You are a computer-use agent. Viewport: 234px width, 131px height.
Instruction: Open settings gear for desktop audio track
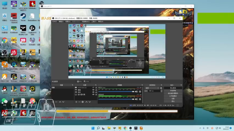click(x=140, y=99)
